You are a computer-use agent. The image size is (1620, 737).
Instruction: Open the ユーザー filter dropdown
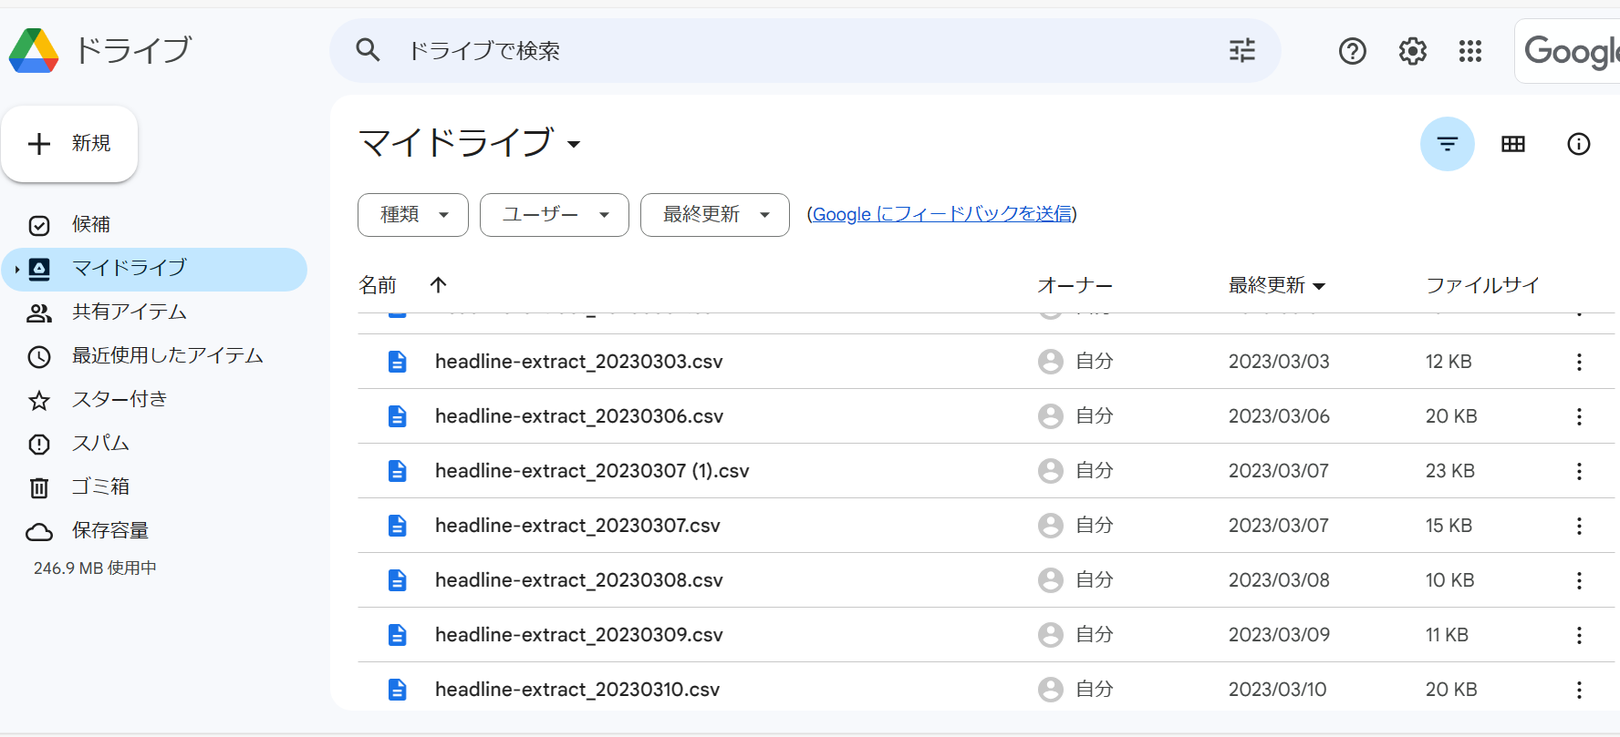point(554,215)
